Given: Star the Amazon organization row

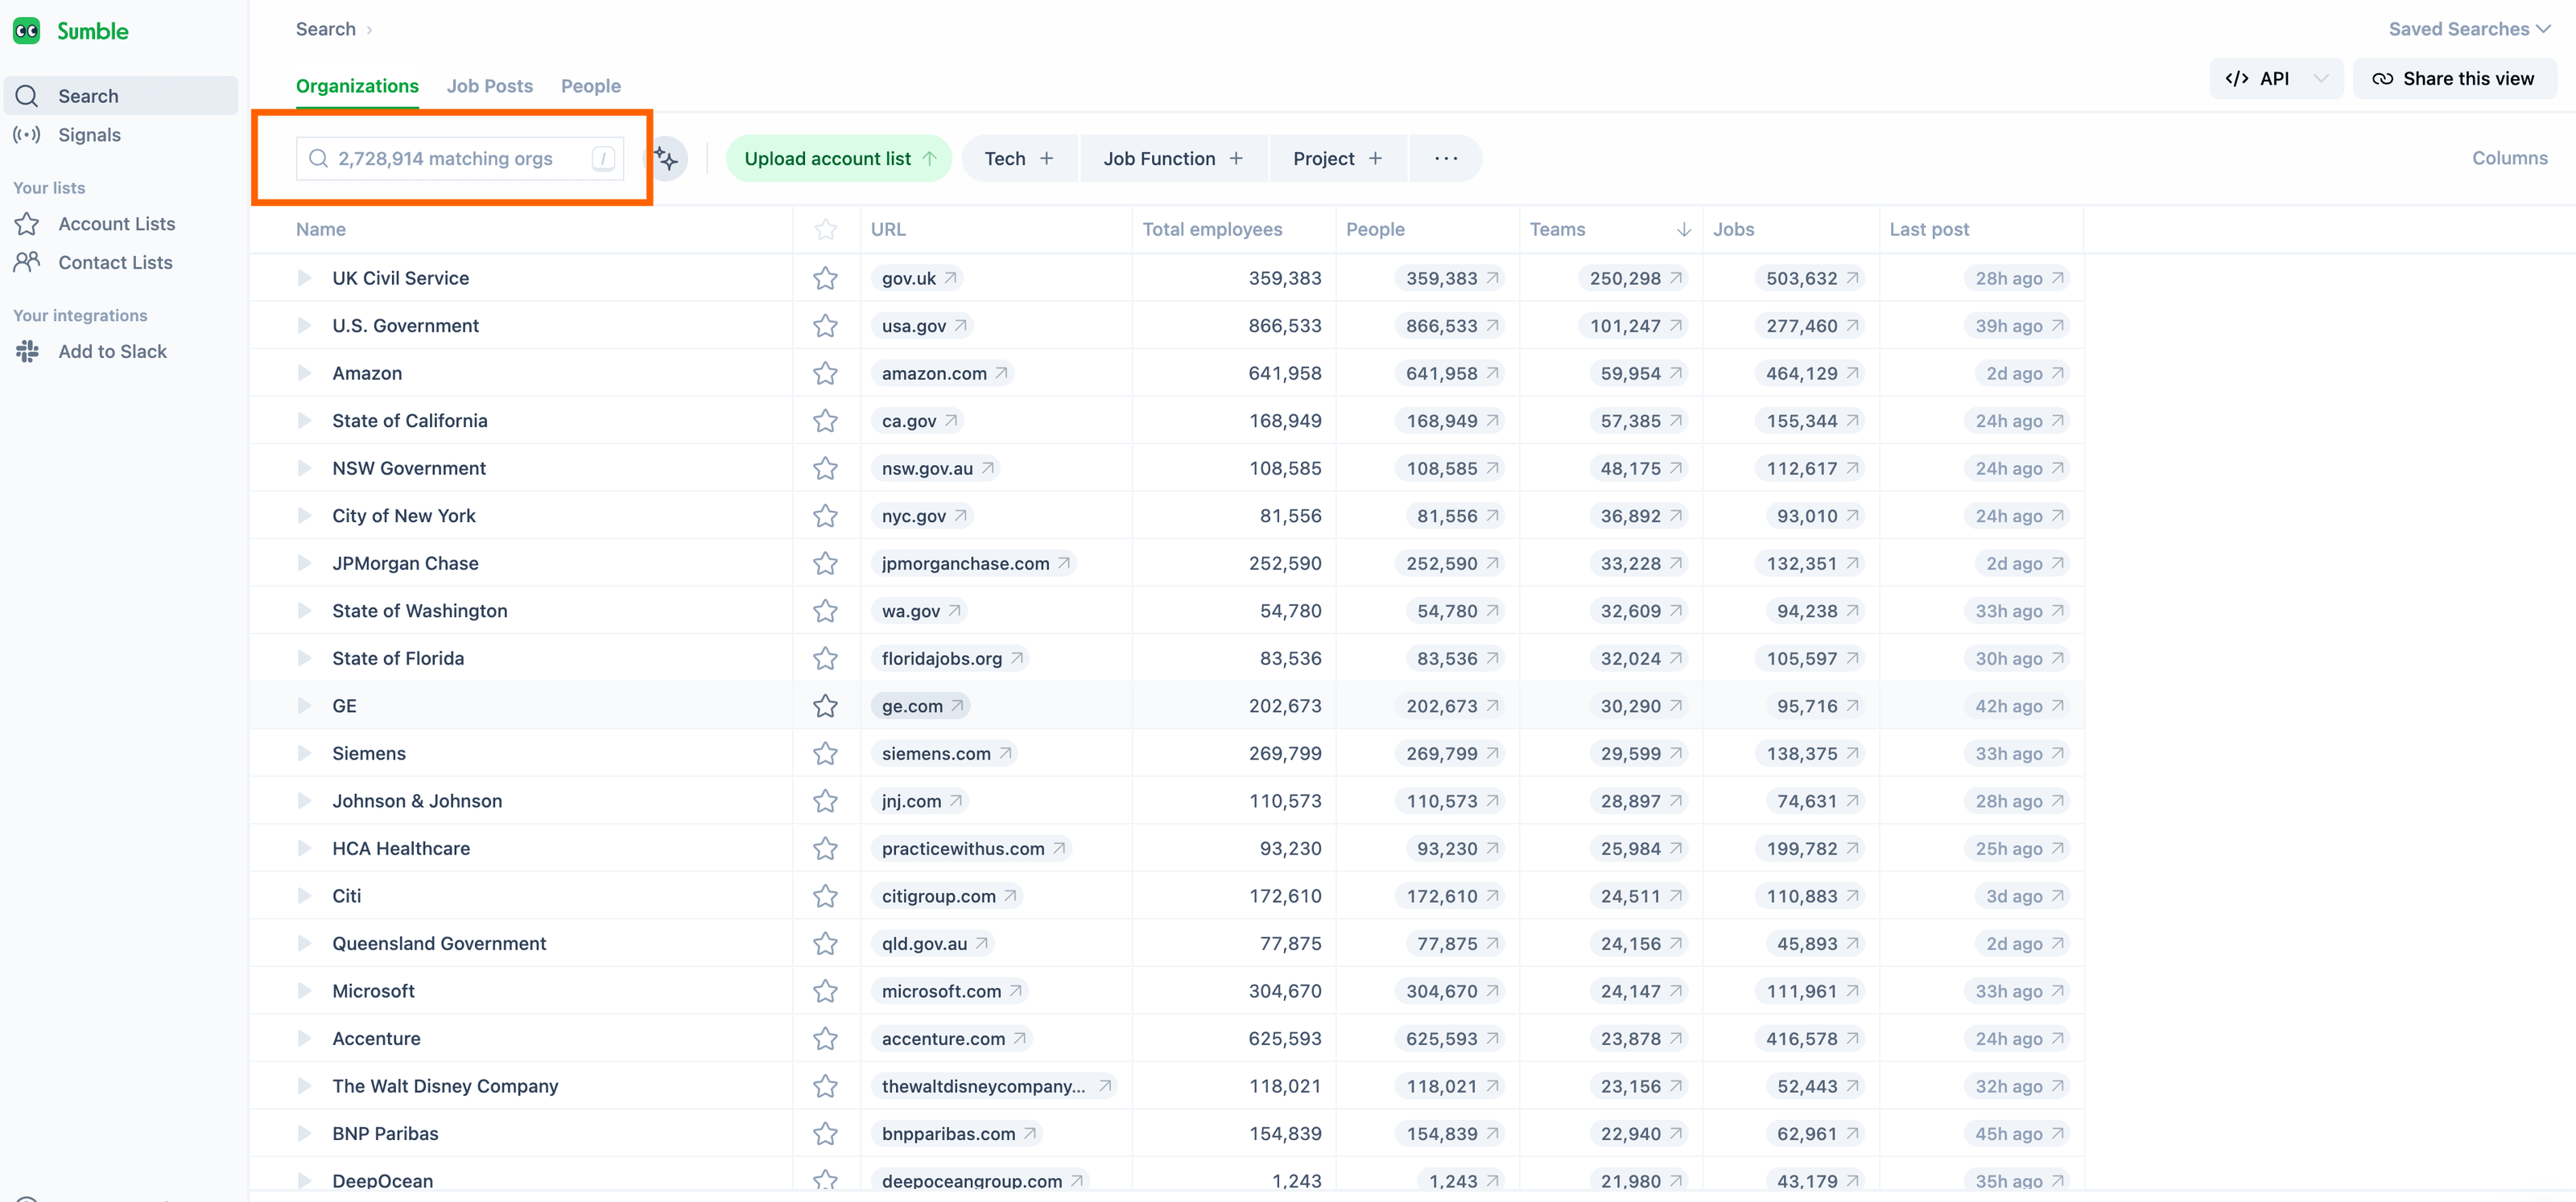Looking at the screenshot, I should 825,373.
